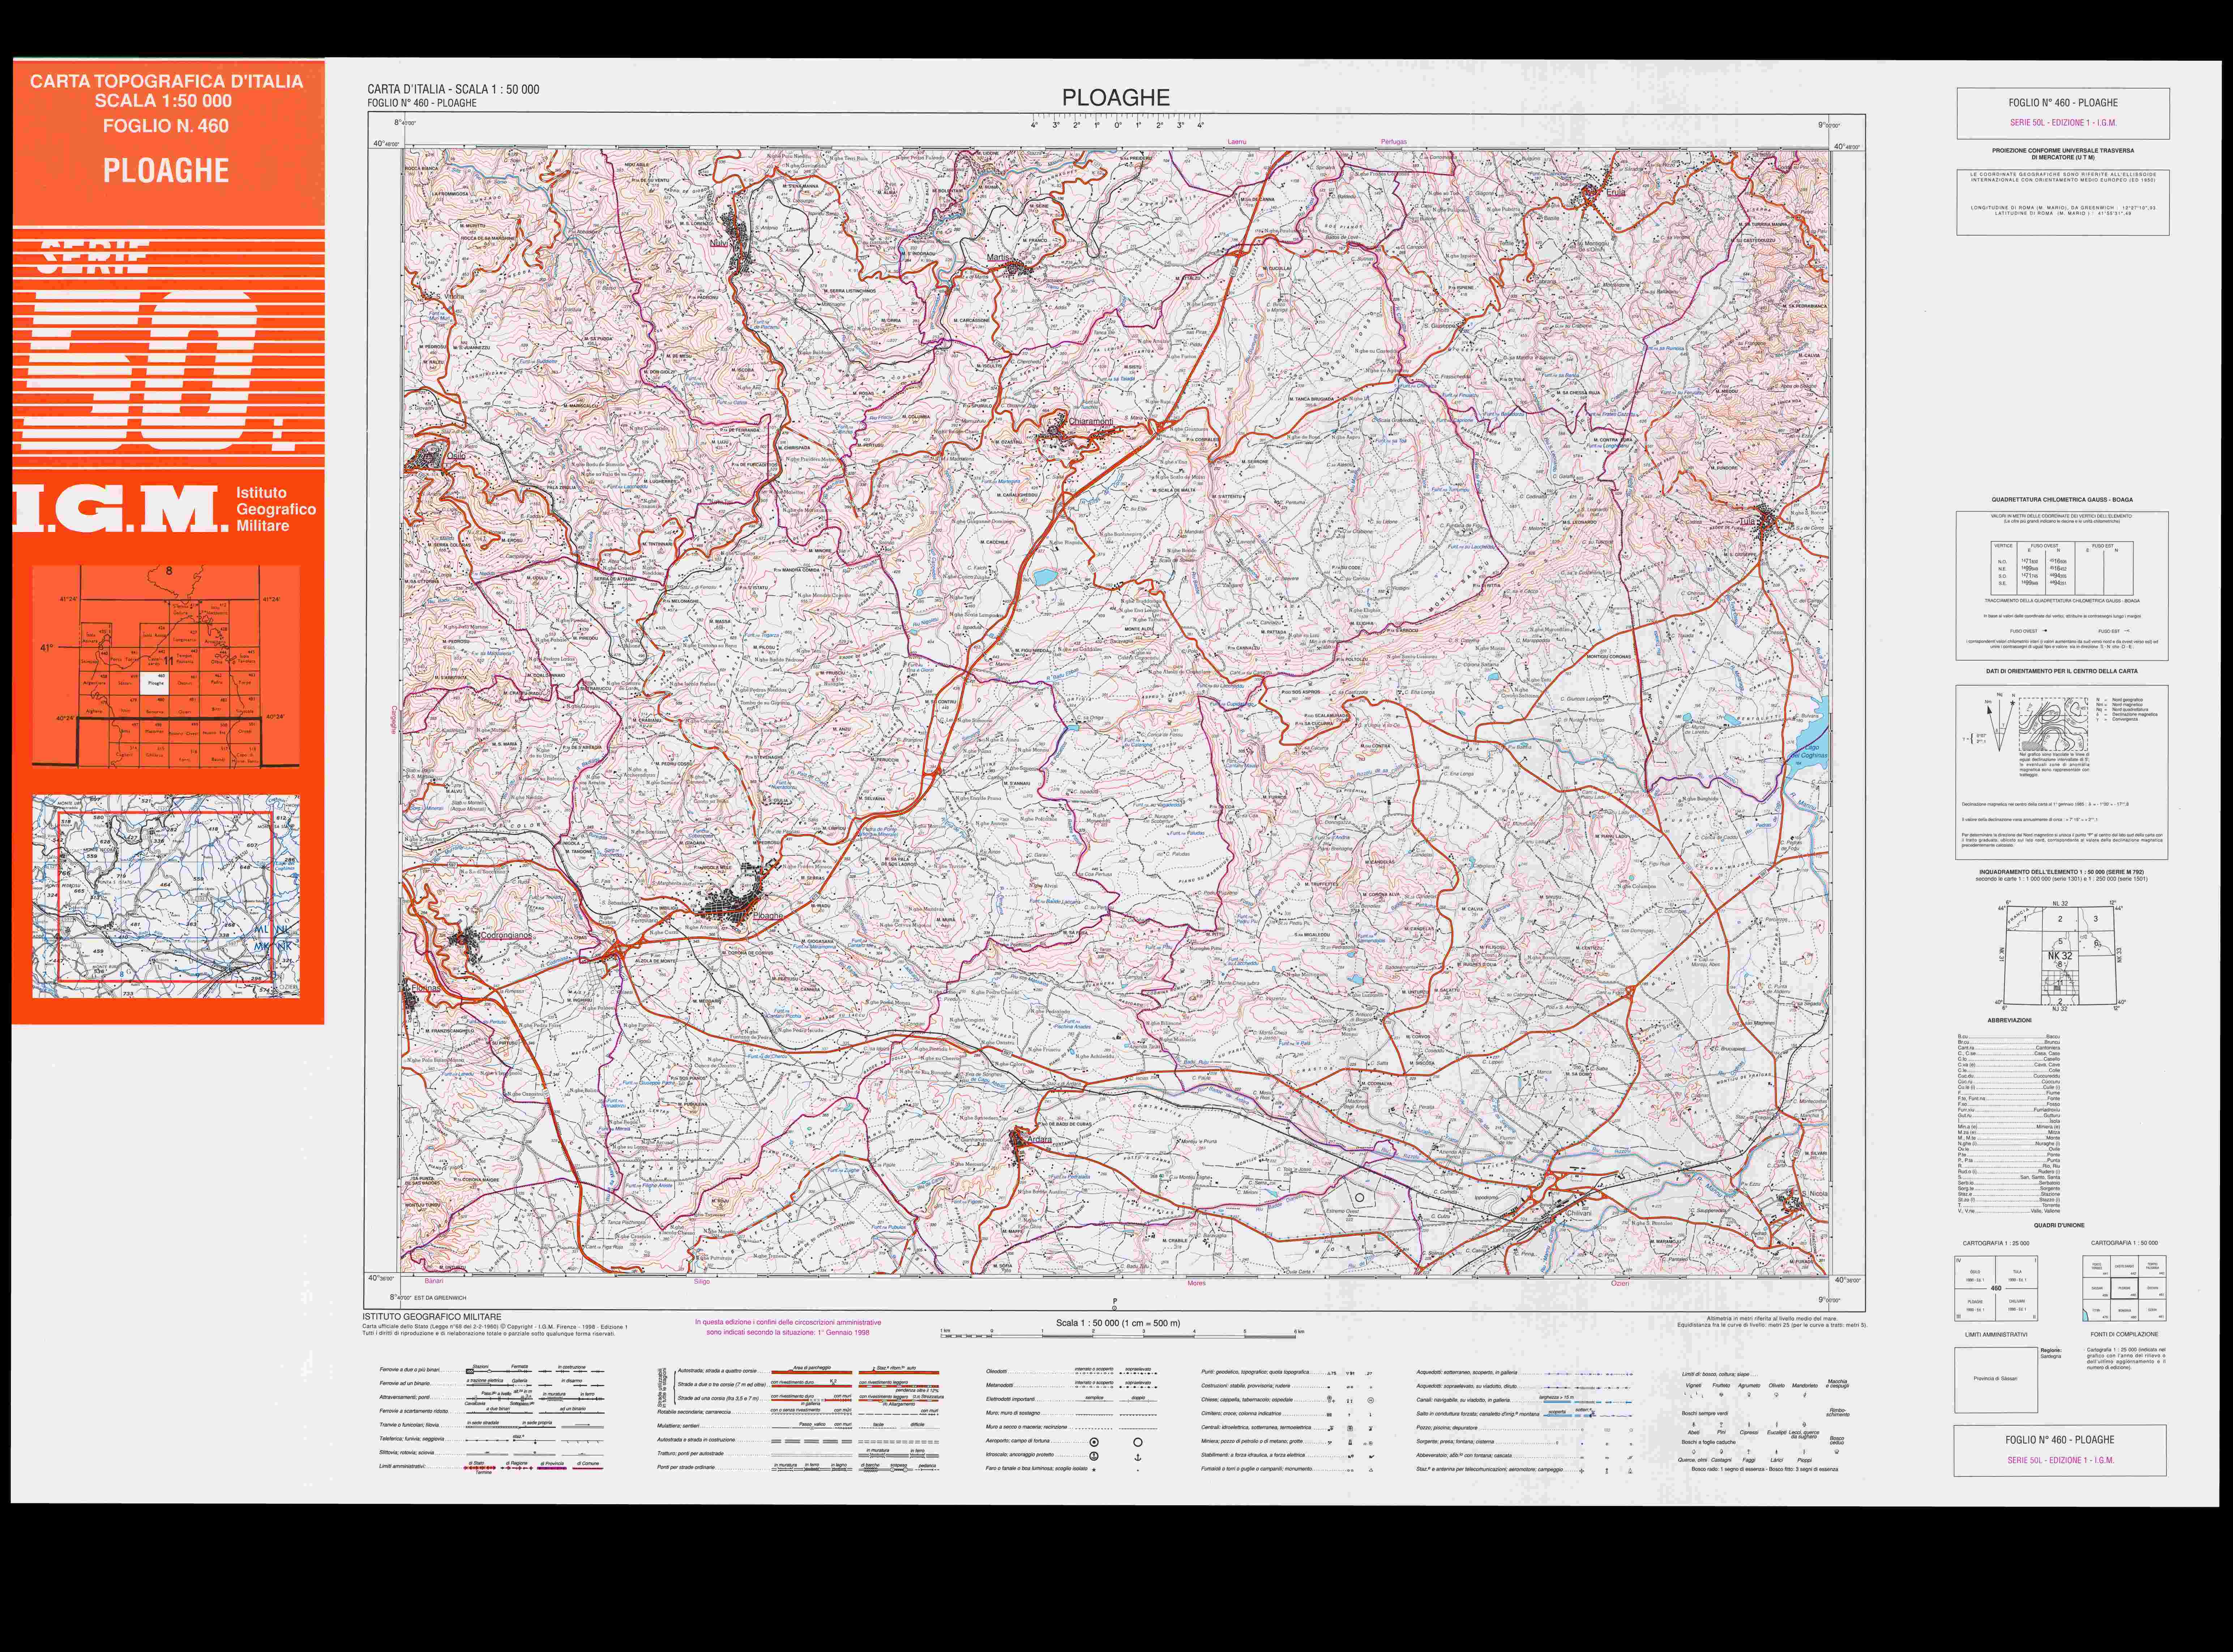The image size is (2233, 1652).
Task: Click the kilometre scale bar under the map
Action: (x=1122, y=1334)
